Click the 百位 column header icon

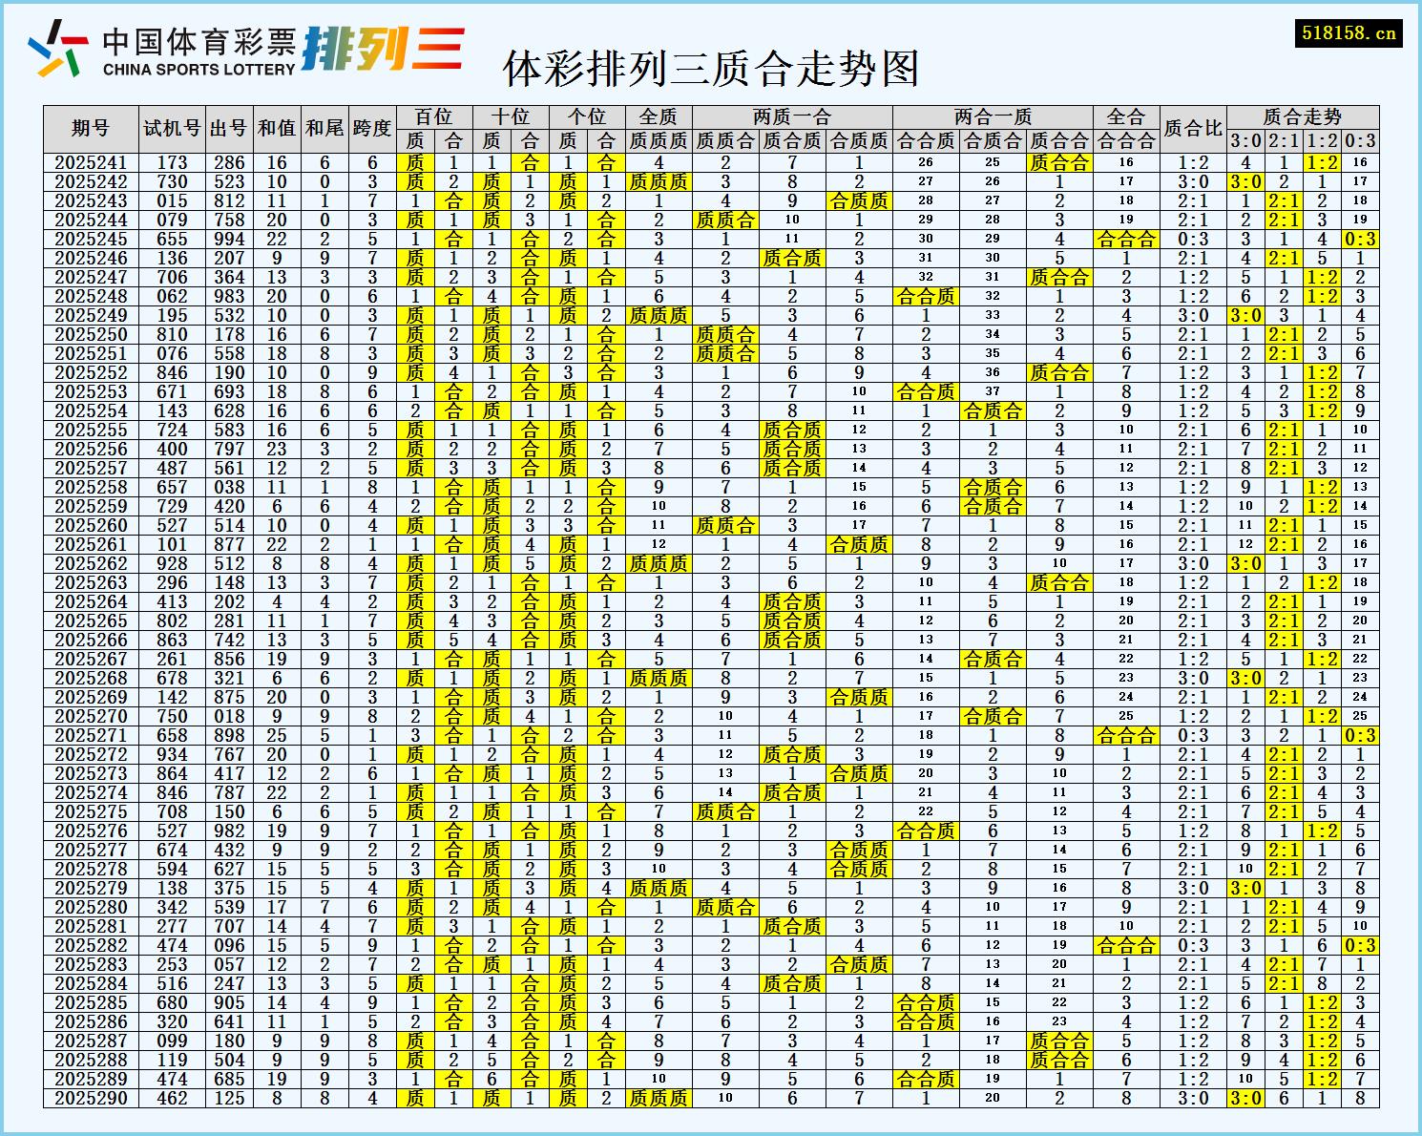pyautogui.click(x=430, y=115)
